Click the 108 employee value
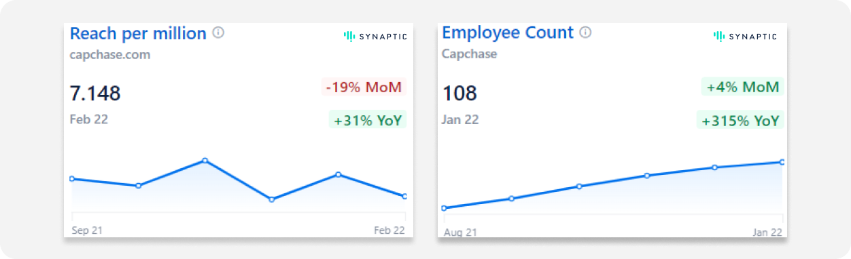 [460, 94]
